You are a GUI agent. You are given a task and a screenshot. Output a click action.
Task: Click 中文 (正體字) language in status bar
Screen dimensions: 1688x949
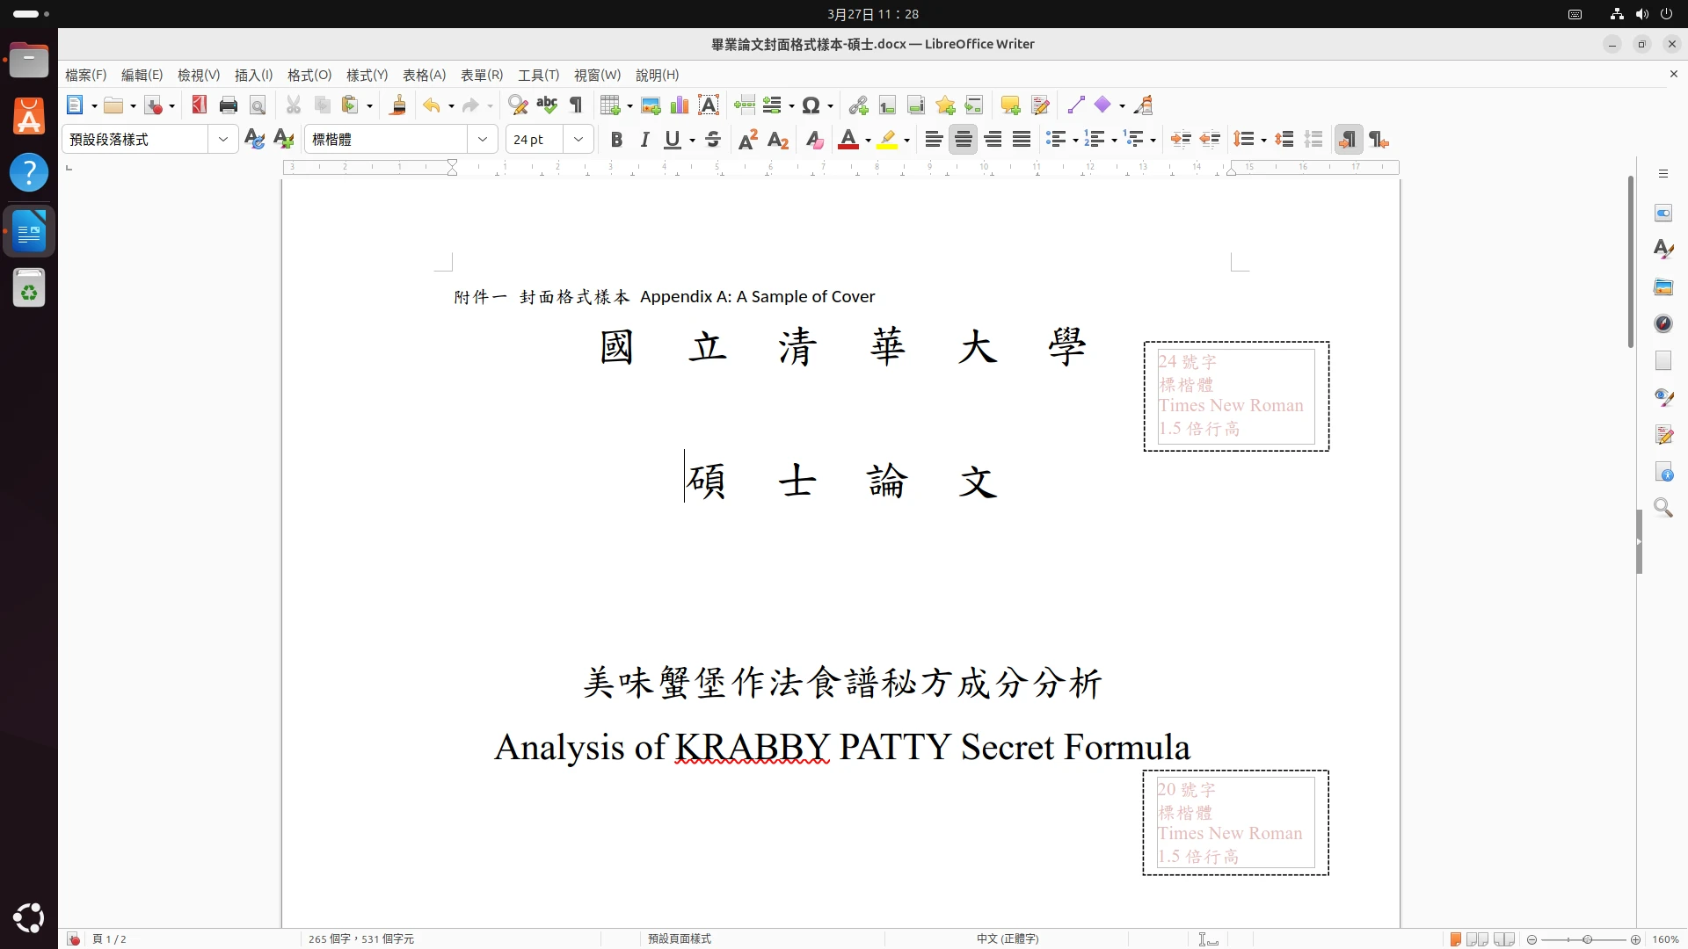(1008, 938)
